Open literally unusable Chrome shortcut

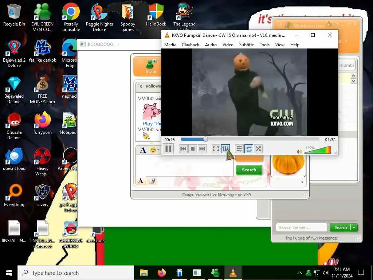[x=71, y=17]
